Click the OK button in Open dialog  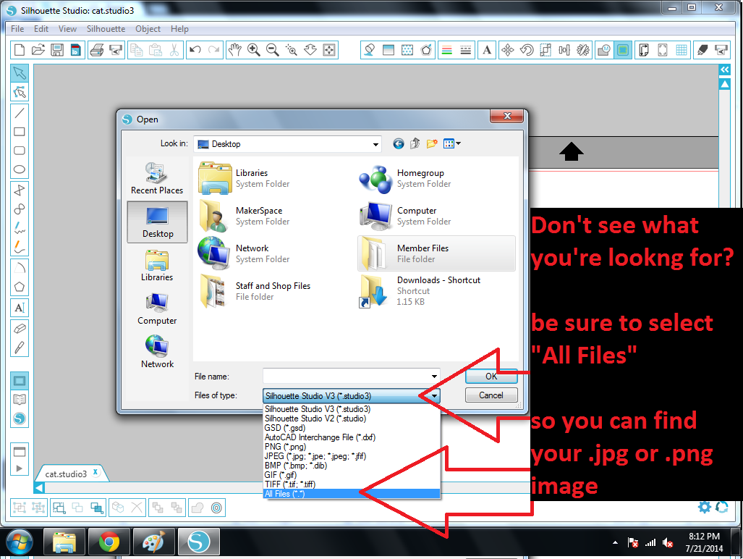click(491, 376)
